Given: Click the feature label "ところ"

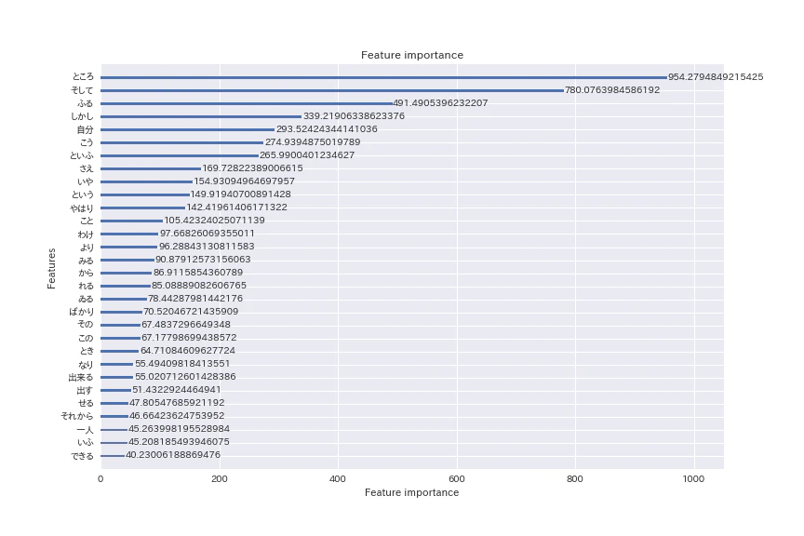Looking at the screenshot, I should 83,77.
